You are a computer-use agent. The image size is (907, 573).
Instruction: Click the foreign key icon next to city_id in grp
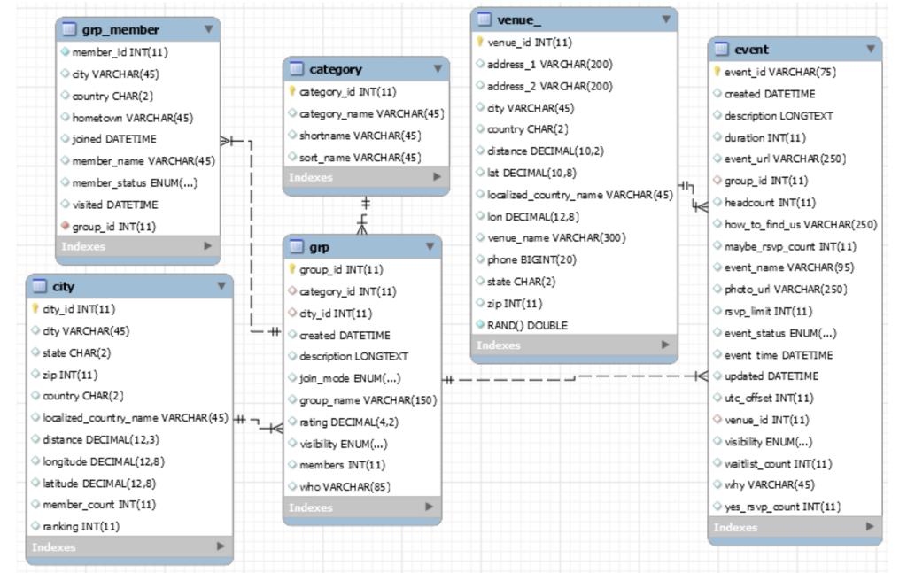(x=291, y=312)
